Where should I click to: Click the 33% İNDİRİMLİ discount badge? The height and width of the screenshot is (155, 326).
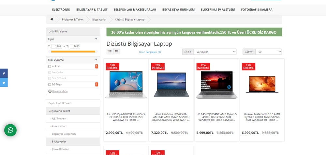click(112, 67)
